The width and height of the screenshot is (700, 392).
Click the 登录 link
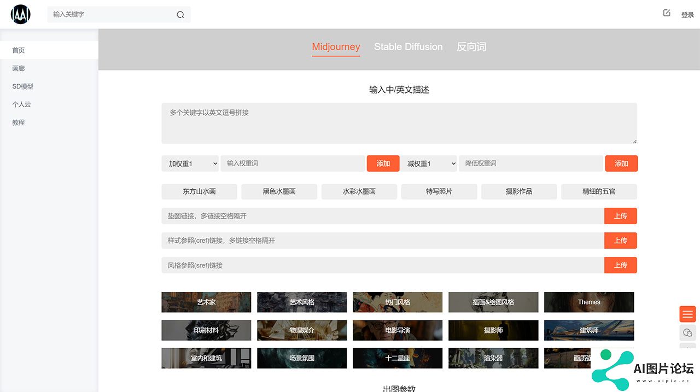click(687, 15)
